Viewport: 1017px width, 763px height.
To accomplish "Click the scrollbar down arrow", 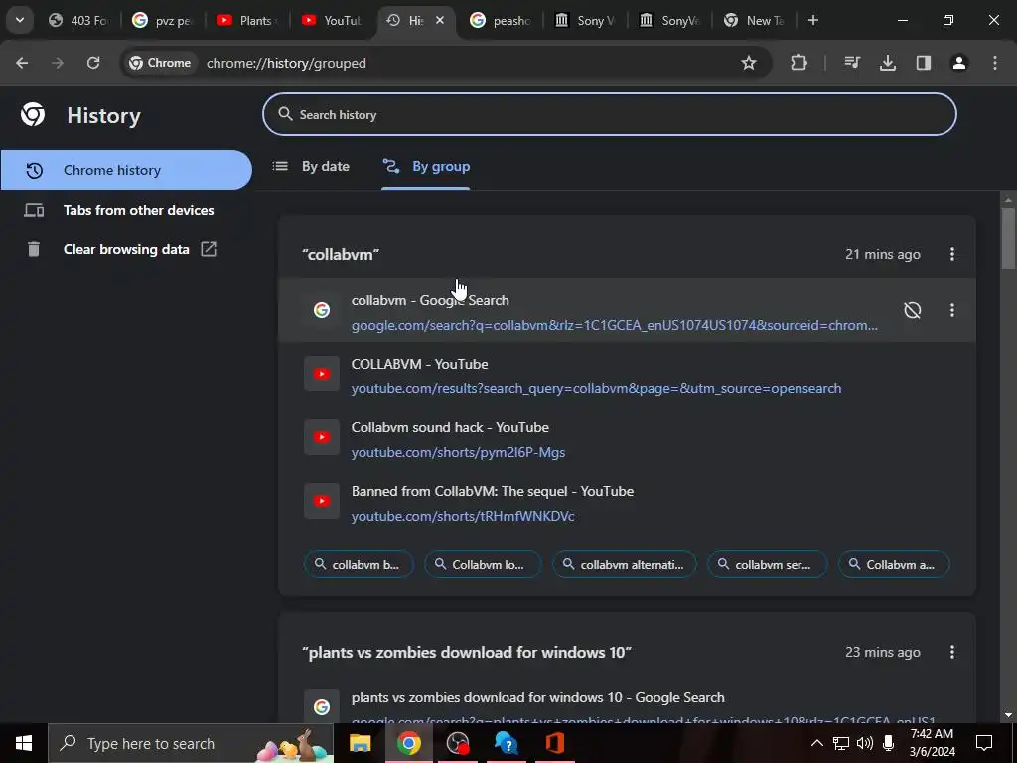I will tap(1007, 715).
